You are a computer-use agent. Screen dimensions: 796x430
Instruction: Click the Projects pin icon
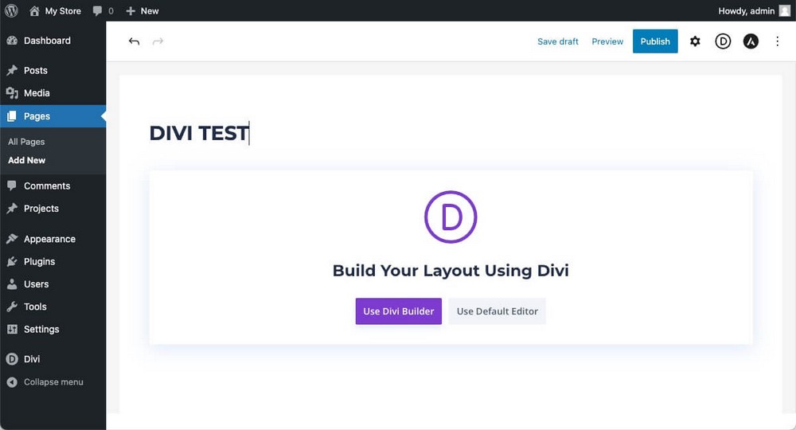tap(12, 208)
